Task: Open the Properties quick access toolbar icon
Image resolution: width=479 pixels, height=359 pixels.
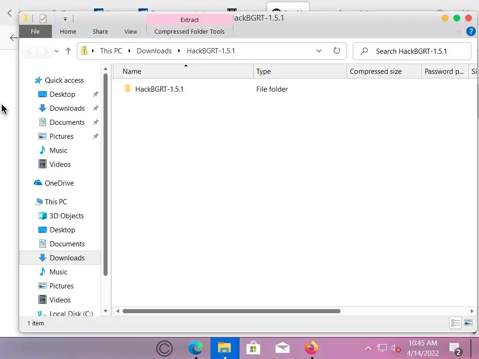Action: pyautogui.click(x=43, y=19)
